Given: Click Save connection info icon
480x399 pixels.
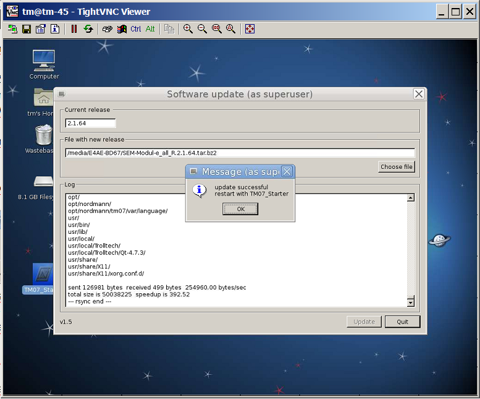Looking at the screenshot, I should (x=27, y=29).
